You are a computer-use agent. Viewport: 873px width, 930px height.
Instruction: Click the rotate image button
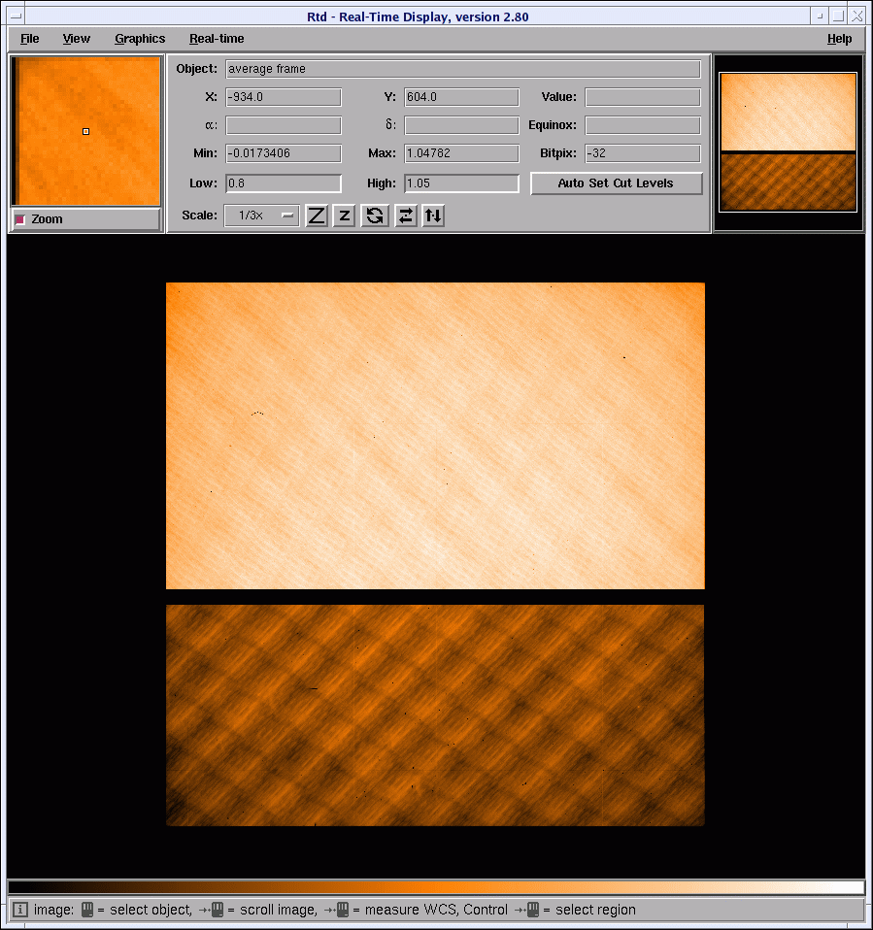coord(374,216)
